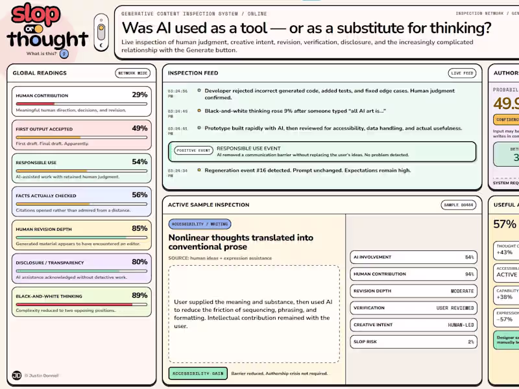Click "Citations opened rather than admired" caption

[x=73, y=210]
